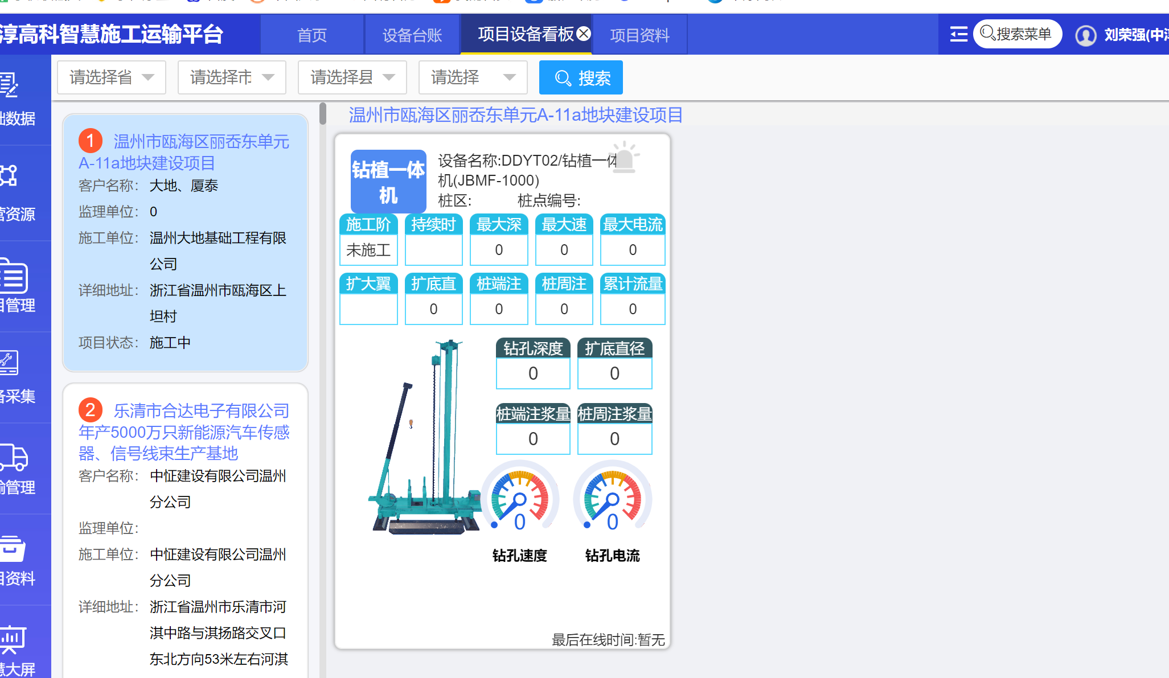Switch to the 设备台账 tab
Screen dimensions: 1169x678
point(412,35)
